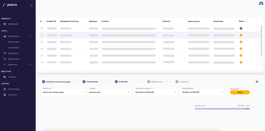265x131 pixels.
Task: Click the Dashboard icon in sidebar
Action: point(5,24)
